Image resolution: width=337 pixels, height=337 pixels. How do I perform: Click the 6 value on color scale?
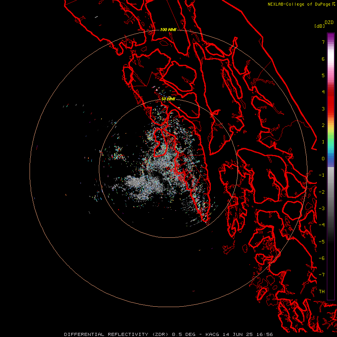tap(323, 59)
